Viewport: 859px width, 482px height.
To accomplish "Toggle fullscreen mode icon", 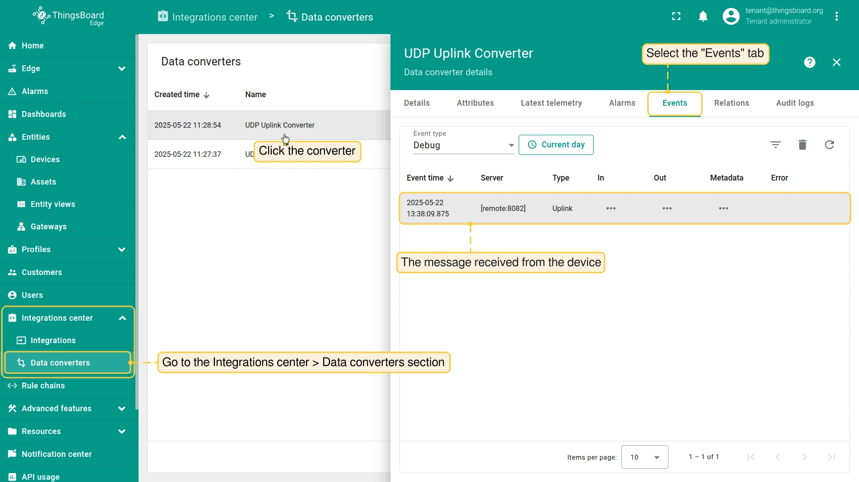I will pos(676,17).
